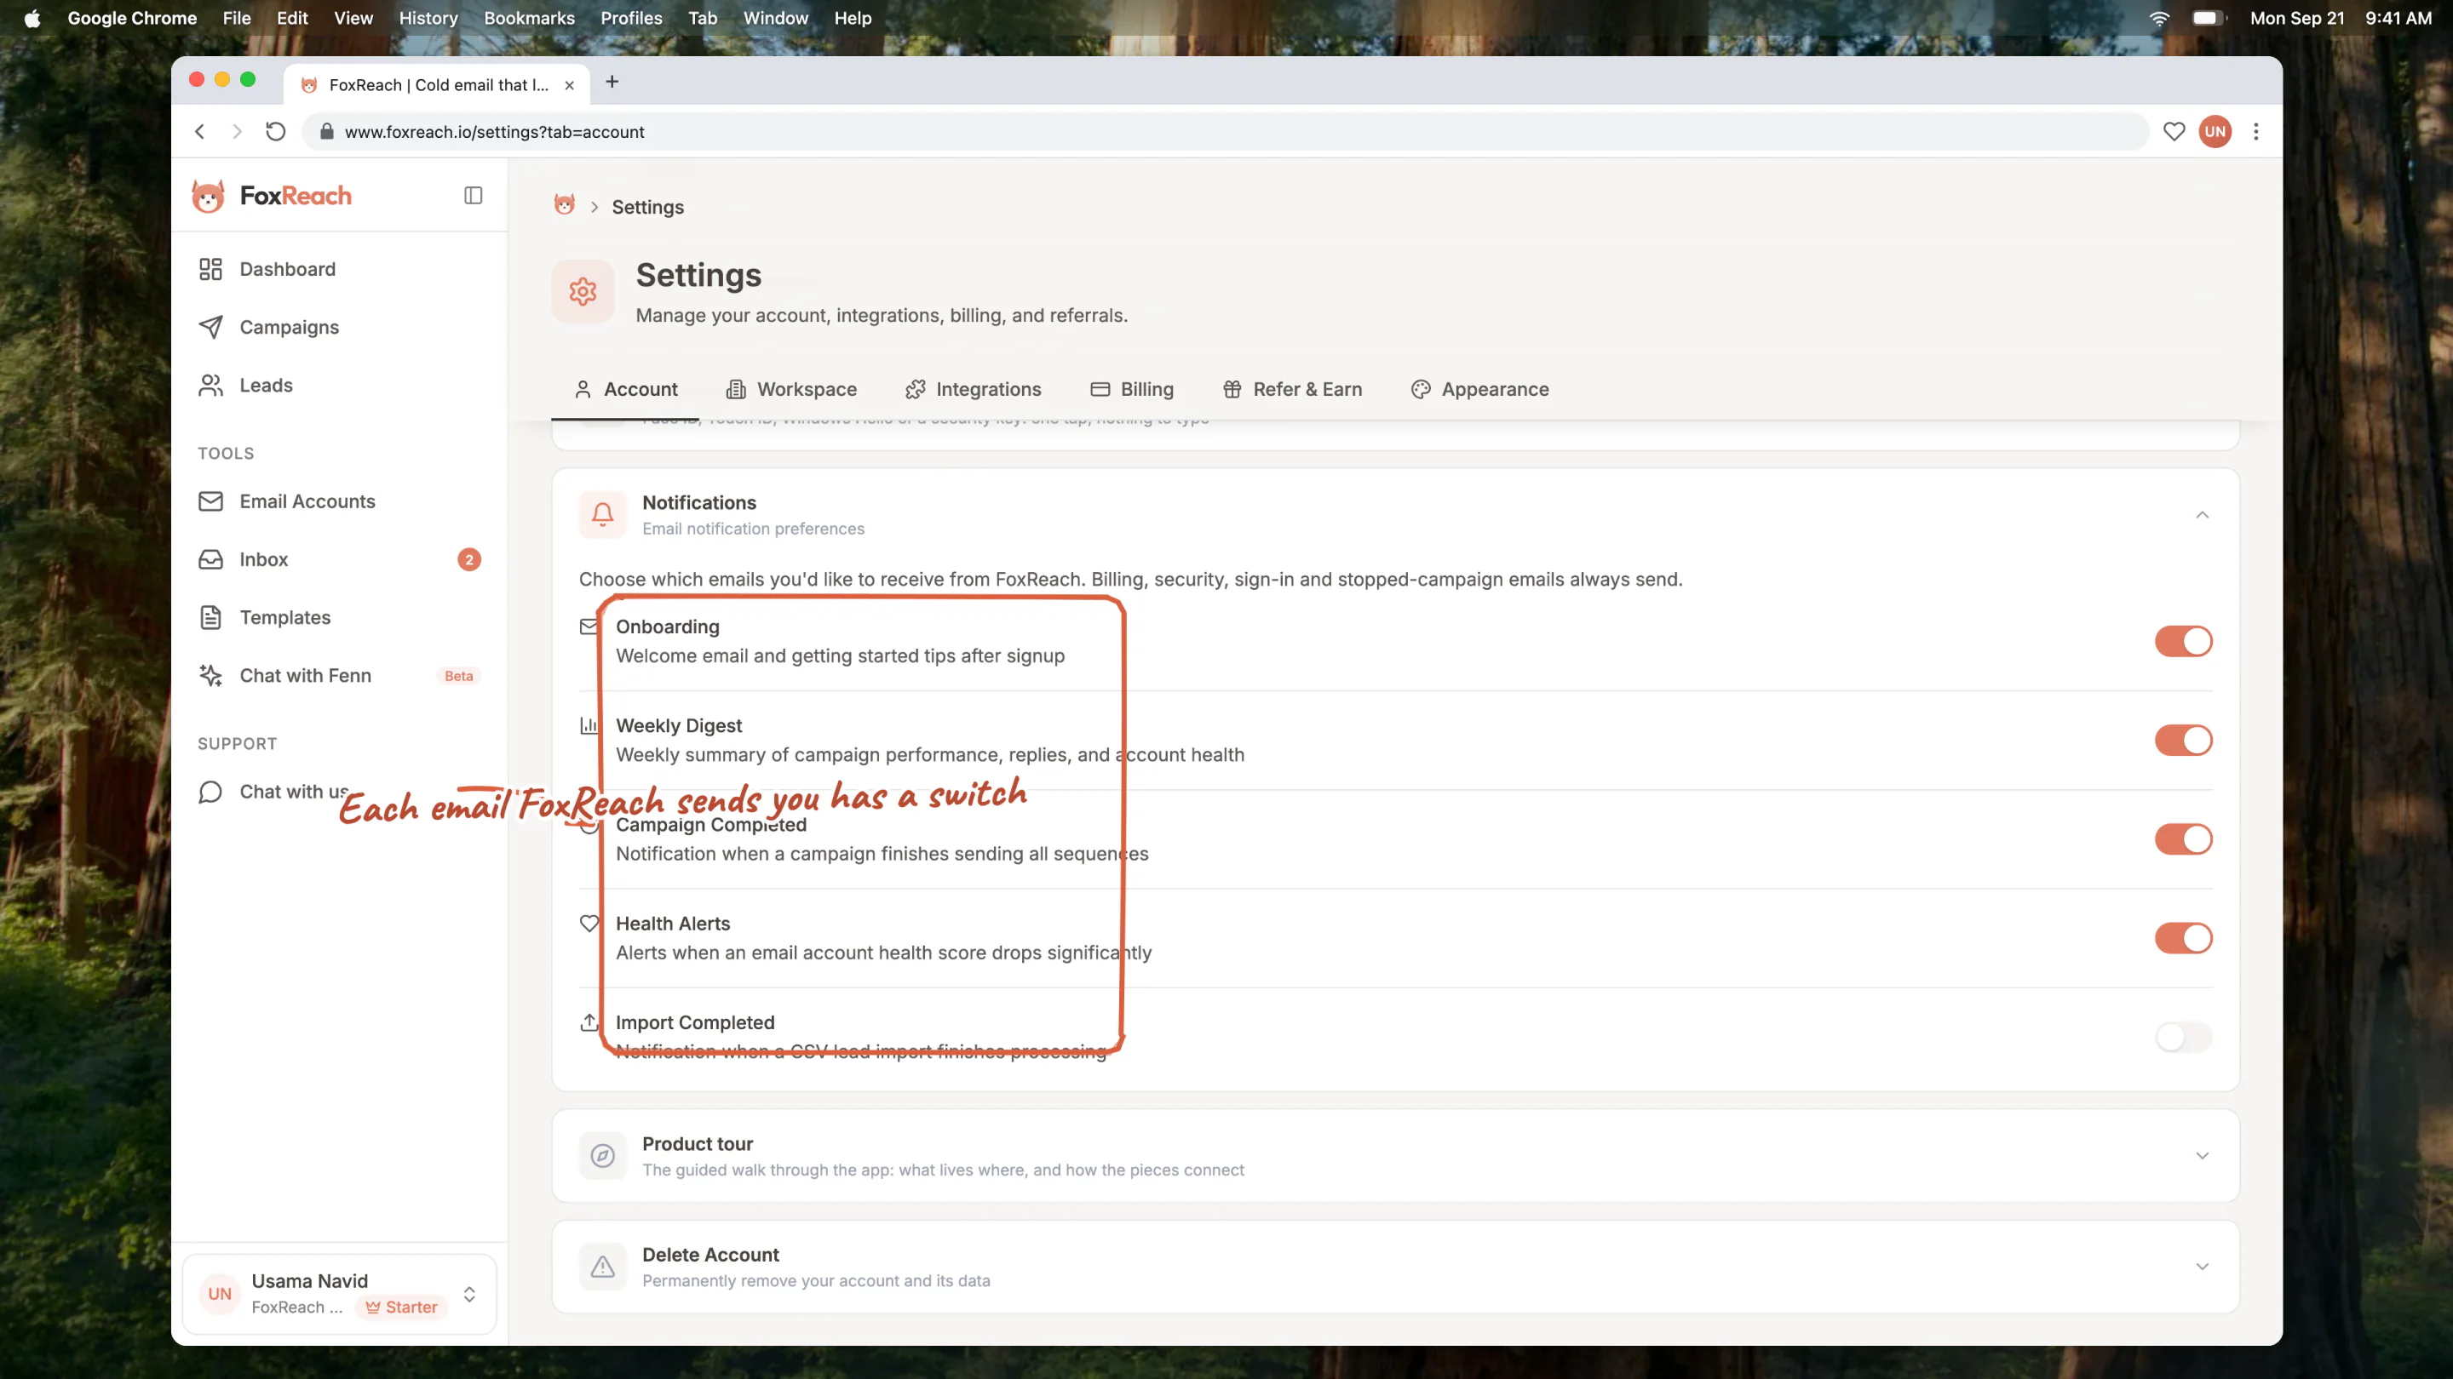The width and height of the screenshot is (2453, 1379).
Task: Close the FoxReach browser tab
Action: 570,86
